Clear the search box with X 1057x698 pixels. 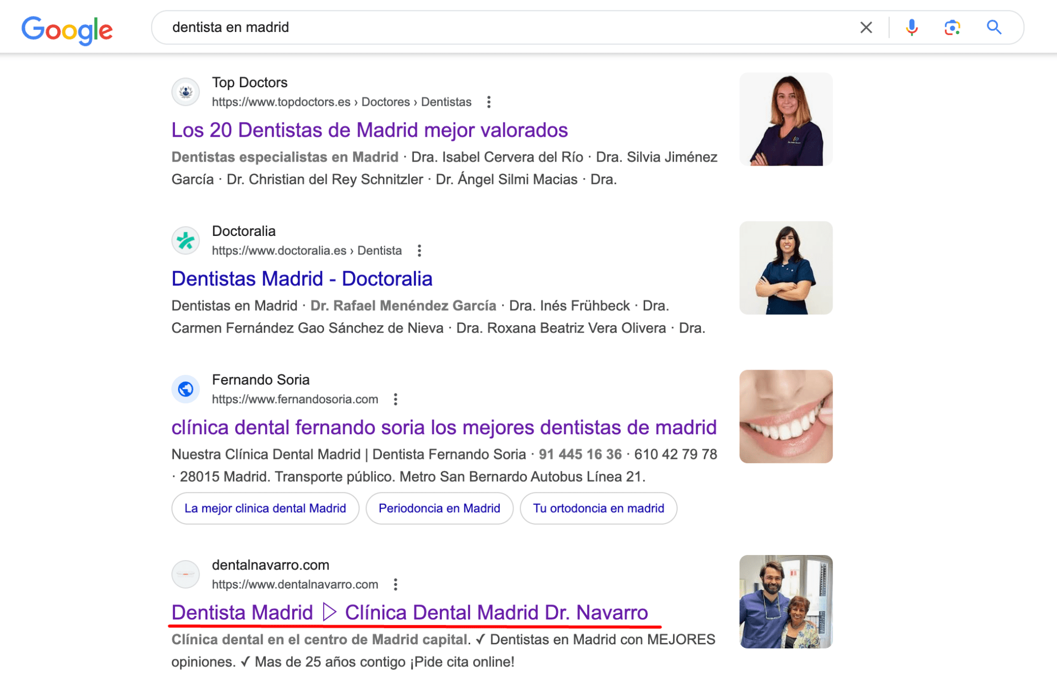[x=866, y=27]
